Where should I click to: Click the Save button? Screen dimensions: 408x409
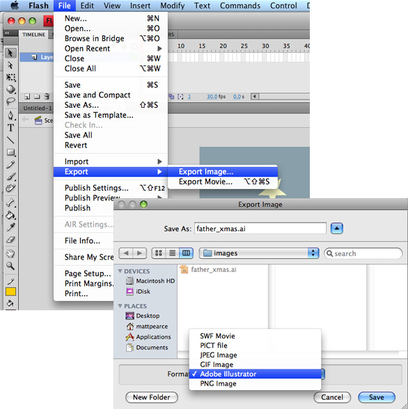377,397
